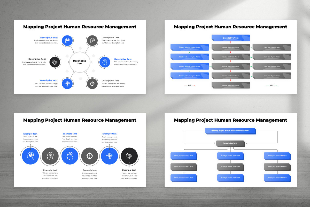Click a blue Write your own note here node

coord(184,156)
